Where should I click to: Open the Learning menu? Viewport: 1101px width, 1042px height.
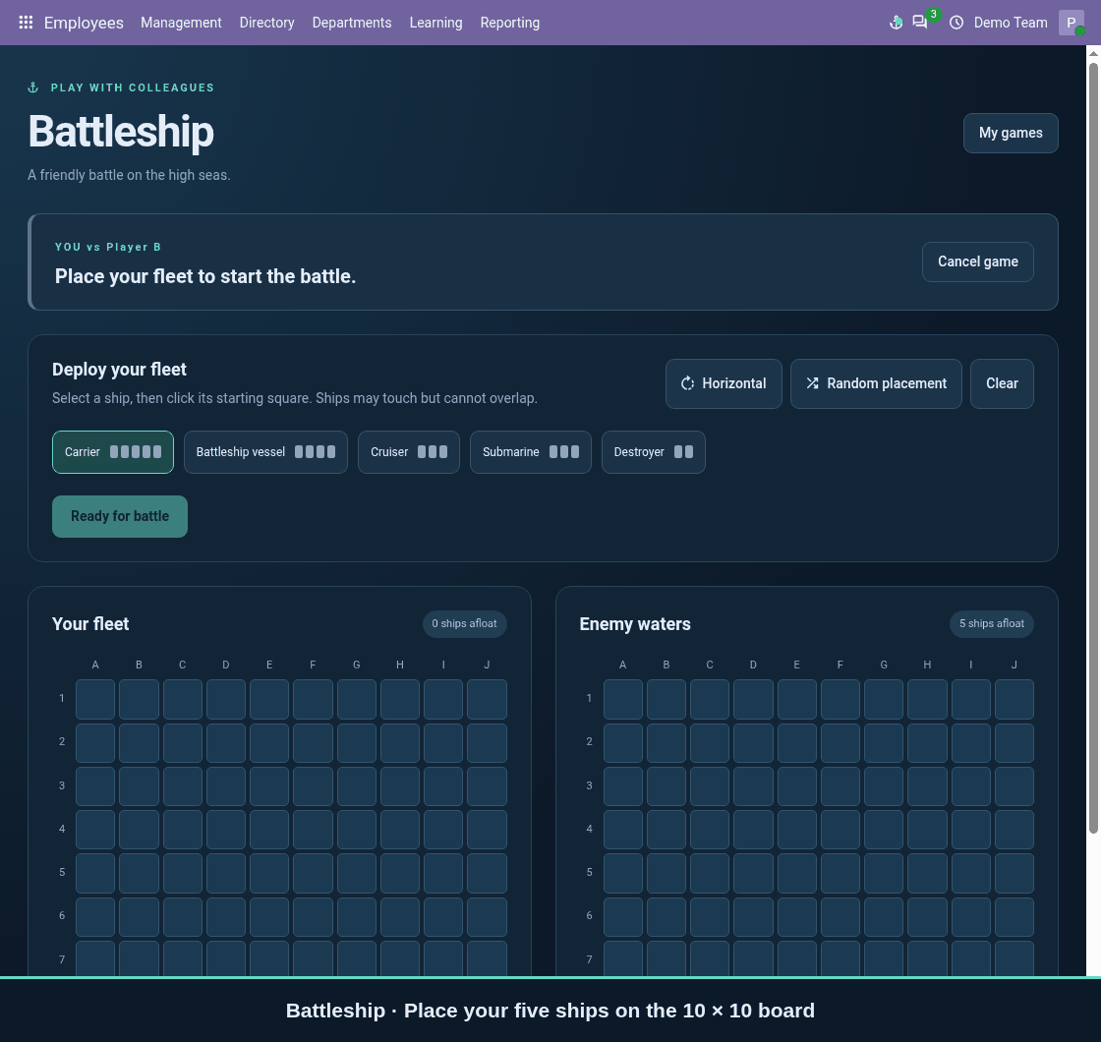(x=436, y=23)
